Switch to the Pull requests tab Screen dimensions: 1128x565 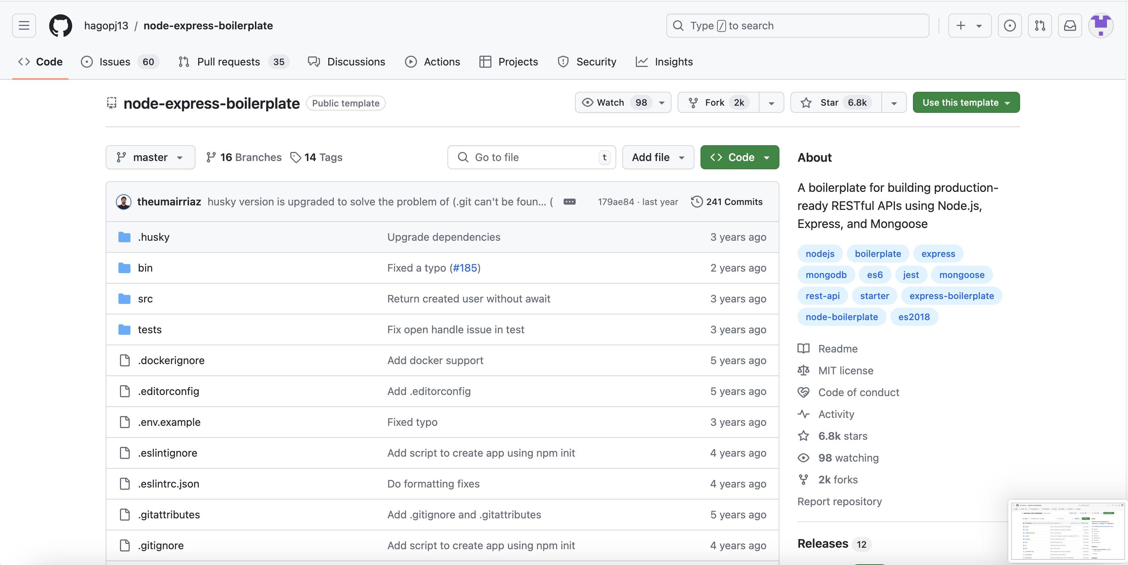tap(233, 62)
